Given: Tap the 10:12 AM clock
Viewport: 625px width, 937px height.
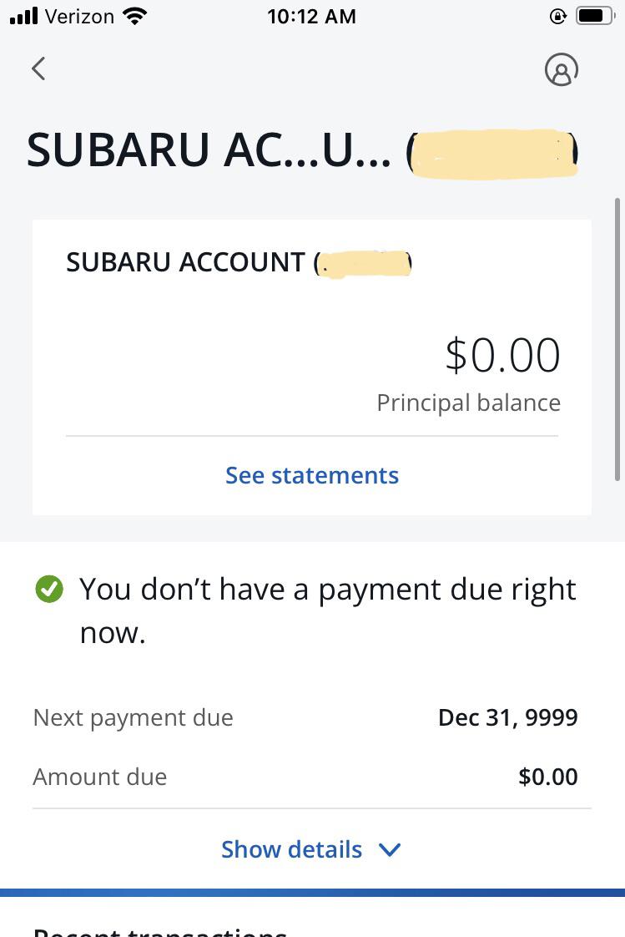Looking at the screenshot, I should (311, 16).
